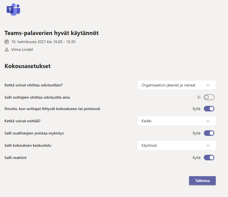Click label 'Ketkä voivat esittää?'
228x197 pixels.
23,121
